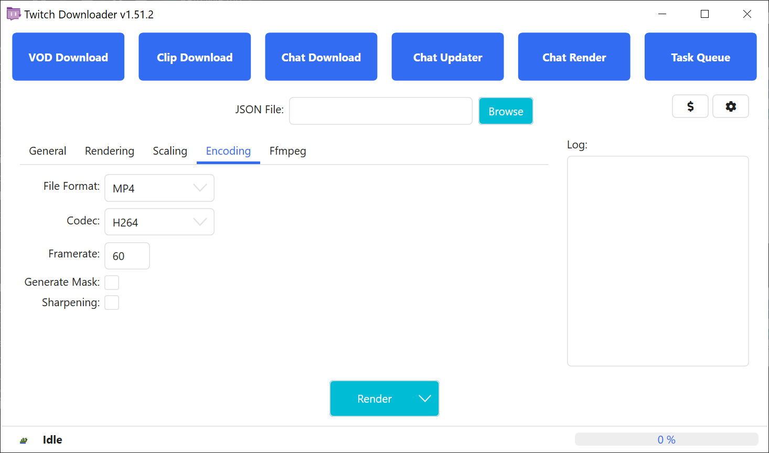Close the Twitch Downloader window
Viewport: 769px width, 453px height.
point(747,14)
